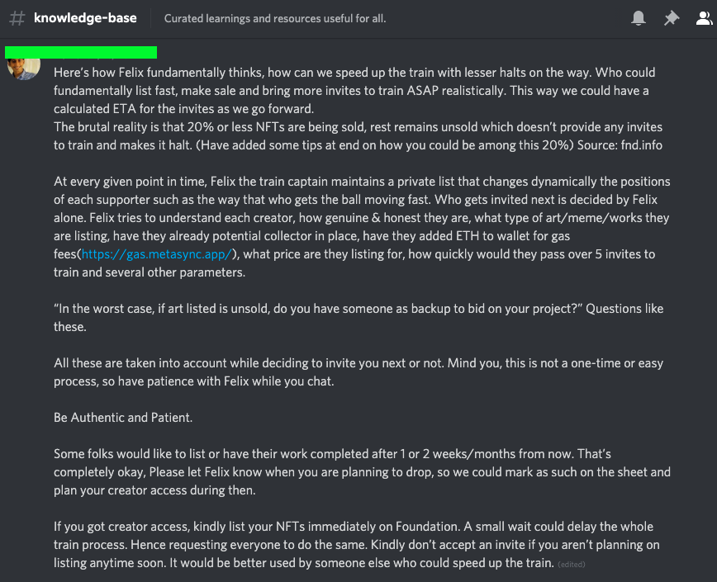Click the quoted "In the worst case" question
Screen dimensions: 717x582
358,318
